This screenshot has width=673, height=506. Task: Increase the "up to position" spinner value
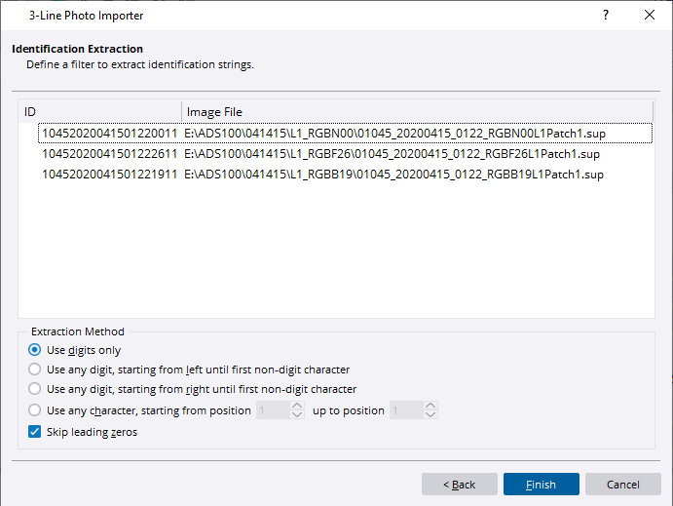[430, 407]
